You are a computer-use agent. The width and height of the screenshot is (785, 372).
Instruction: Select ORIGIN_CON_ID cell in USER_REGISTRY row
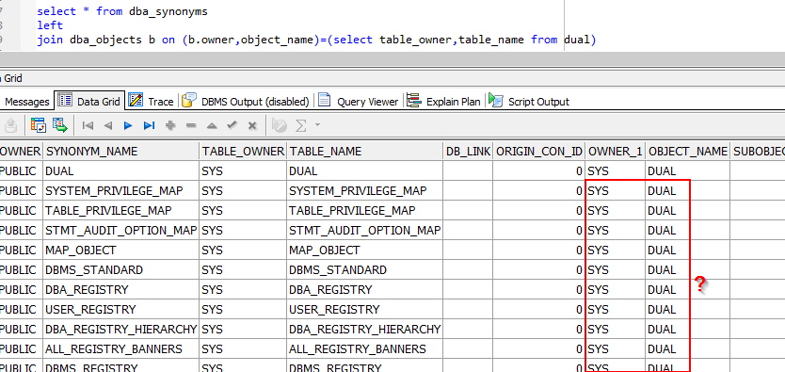click(538, 310)
